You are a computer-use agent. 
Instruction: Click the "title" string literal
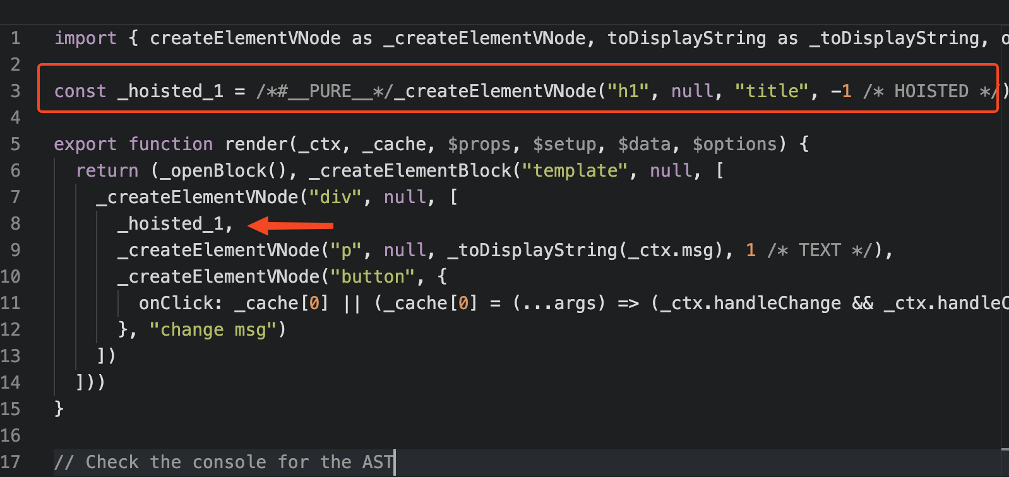point(772,91)
